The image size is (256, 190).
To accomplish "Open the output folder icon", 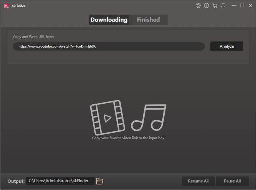I will (99, 181).
